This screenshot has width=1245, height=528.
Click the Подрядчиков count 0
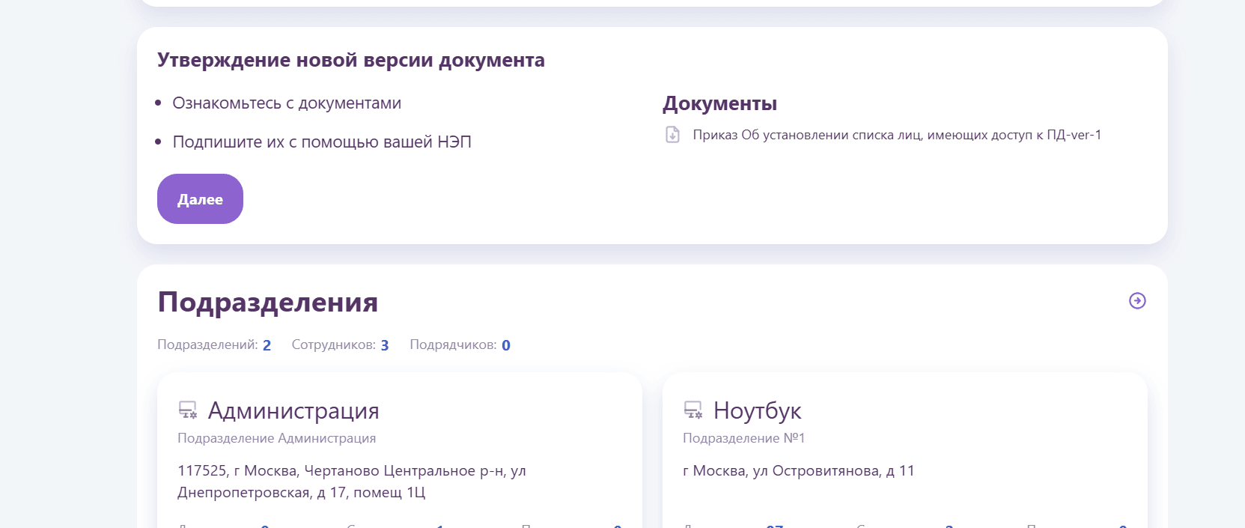click(506, 345)
